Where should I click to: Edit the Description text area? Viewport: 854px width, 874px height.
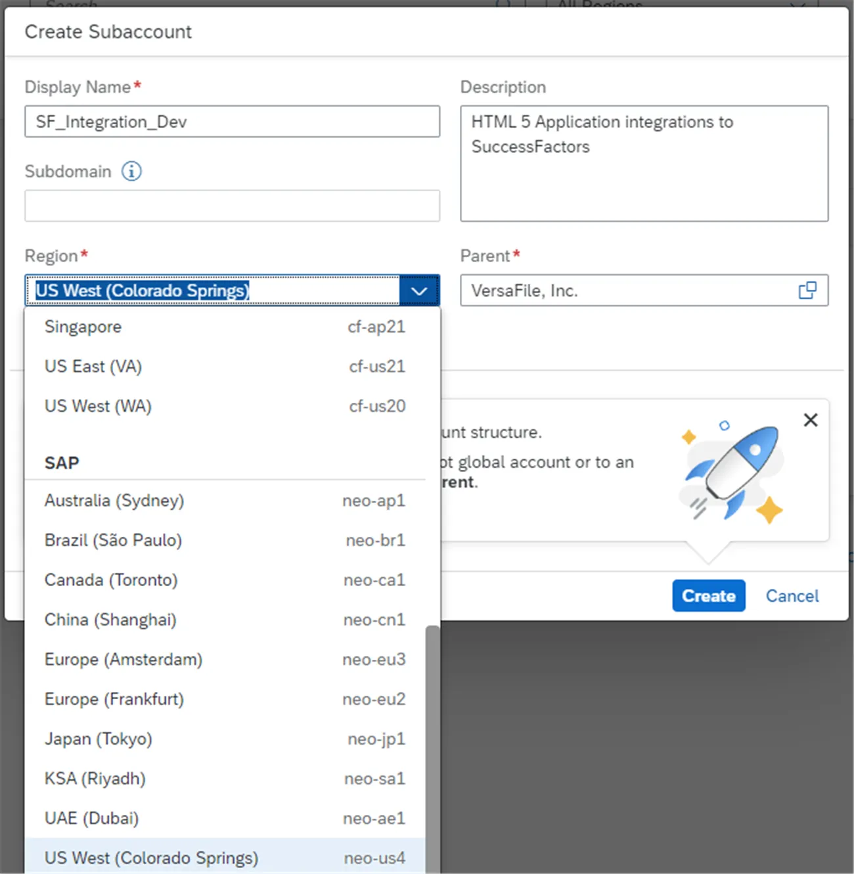(644, 164)
